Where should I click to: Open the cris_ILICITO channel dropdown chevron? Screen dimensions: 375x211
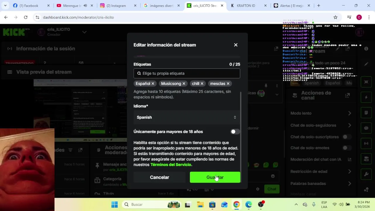(x=84, y=32)
